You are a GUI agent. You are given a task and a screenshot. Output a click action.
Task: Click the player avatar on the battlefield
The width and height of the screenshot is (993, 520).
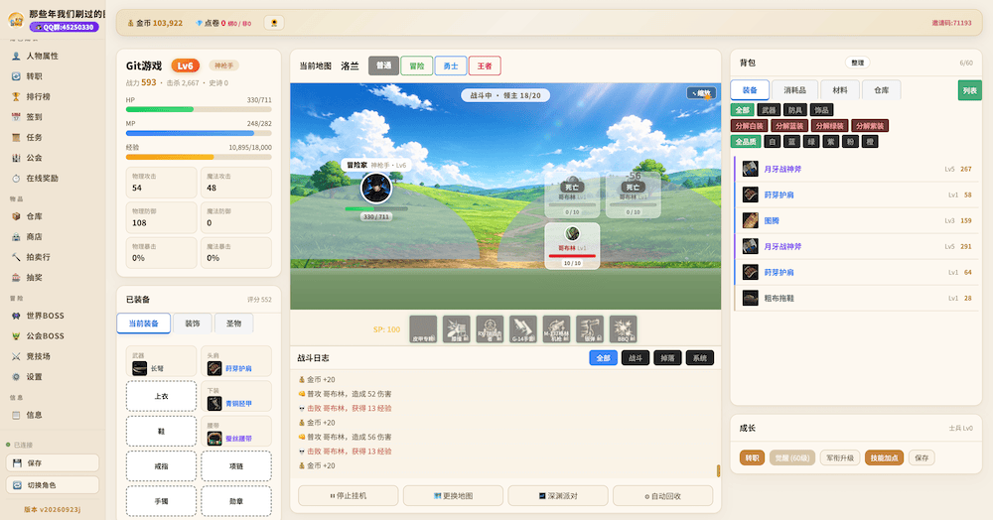point(376,188)
